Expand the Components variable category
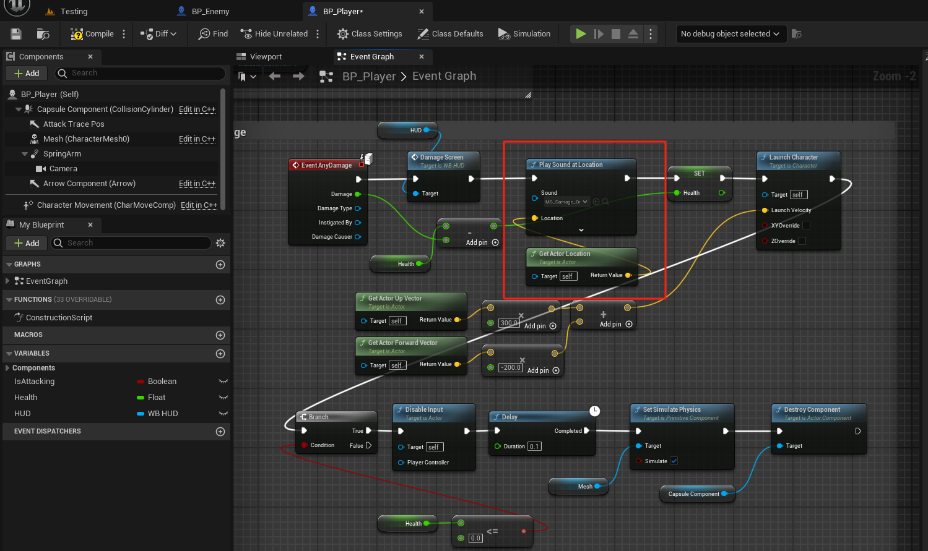The image size is (928, 551). (7, 368)
